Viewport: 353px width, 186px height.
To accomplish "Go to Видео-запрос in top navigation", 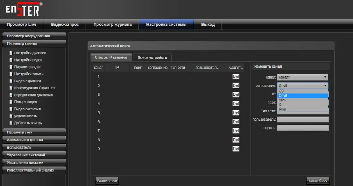I will [x=65, y=24].
